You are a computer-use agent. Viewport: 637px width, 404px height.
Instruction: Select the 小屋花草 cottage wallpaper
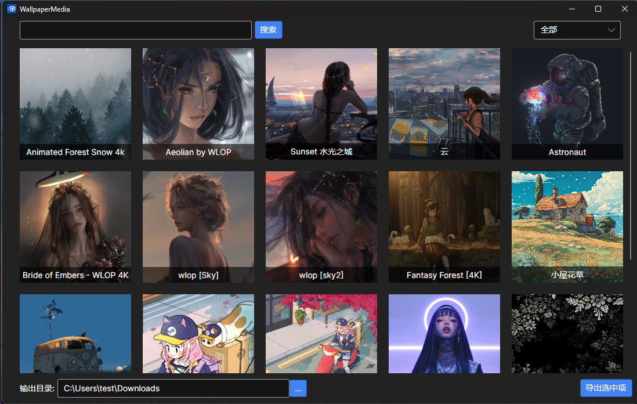pyautogui.click(x=567, y=227)
